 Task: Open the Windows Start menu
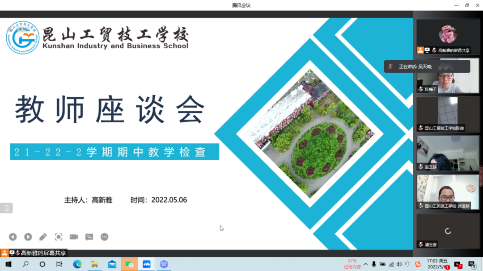(x=8, y=264)
